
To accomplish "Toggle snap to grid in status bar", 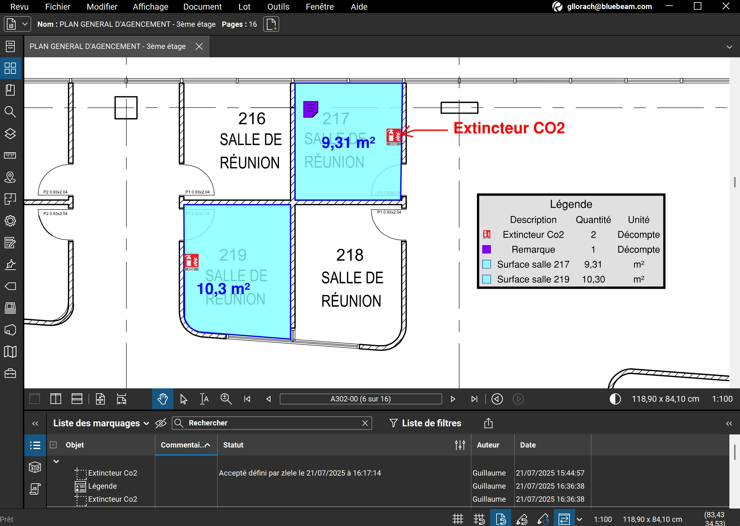I will [x=479, y=519].
